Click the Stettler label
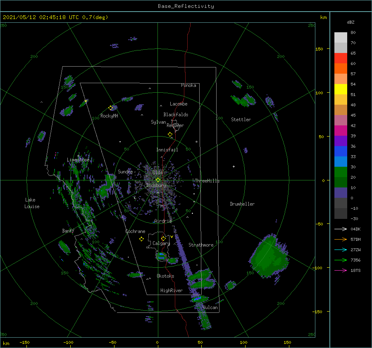Viewport: 372px width, 348px height. (241, 120)
